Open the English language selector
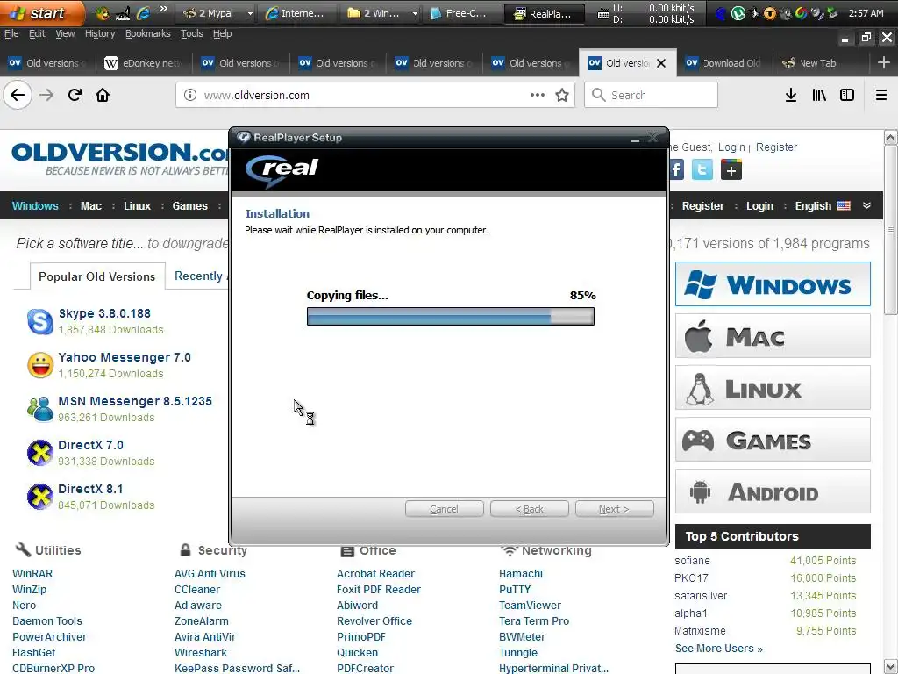Image resolution: width=898 pixels, height=674 pixels. click(823, 205)
